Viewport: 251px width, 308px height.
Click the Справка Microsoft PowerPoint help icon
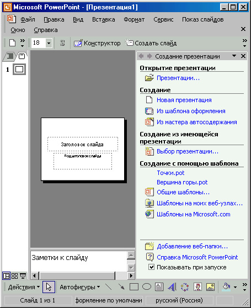tap(149, 257)
